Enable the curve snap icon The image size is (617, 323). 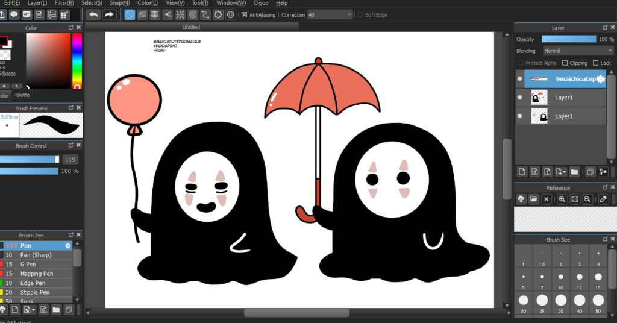pos(205,15)
